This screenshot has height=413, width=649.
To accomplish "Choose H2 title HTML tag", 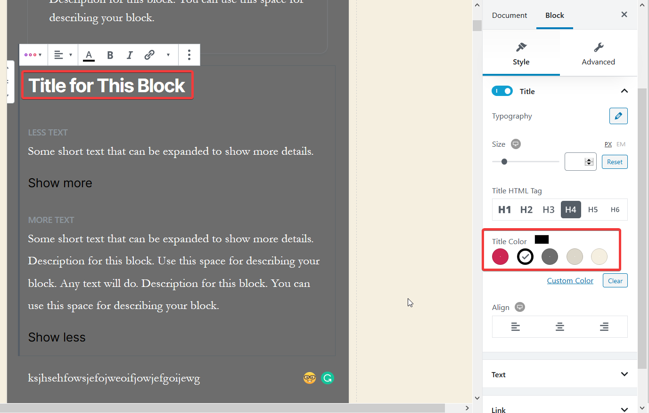I will coord(526,210).
